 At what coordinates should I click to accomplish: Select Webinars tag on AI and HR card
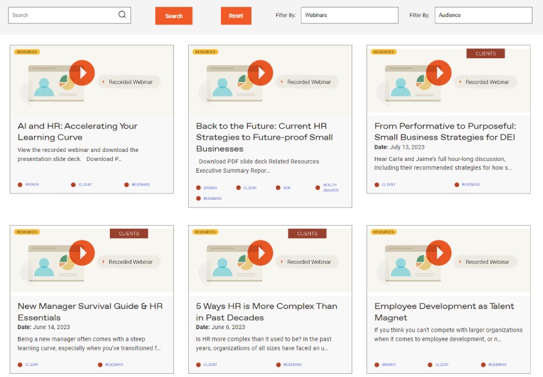(x=137, y=185)
